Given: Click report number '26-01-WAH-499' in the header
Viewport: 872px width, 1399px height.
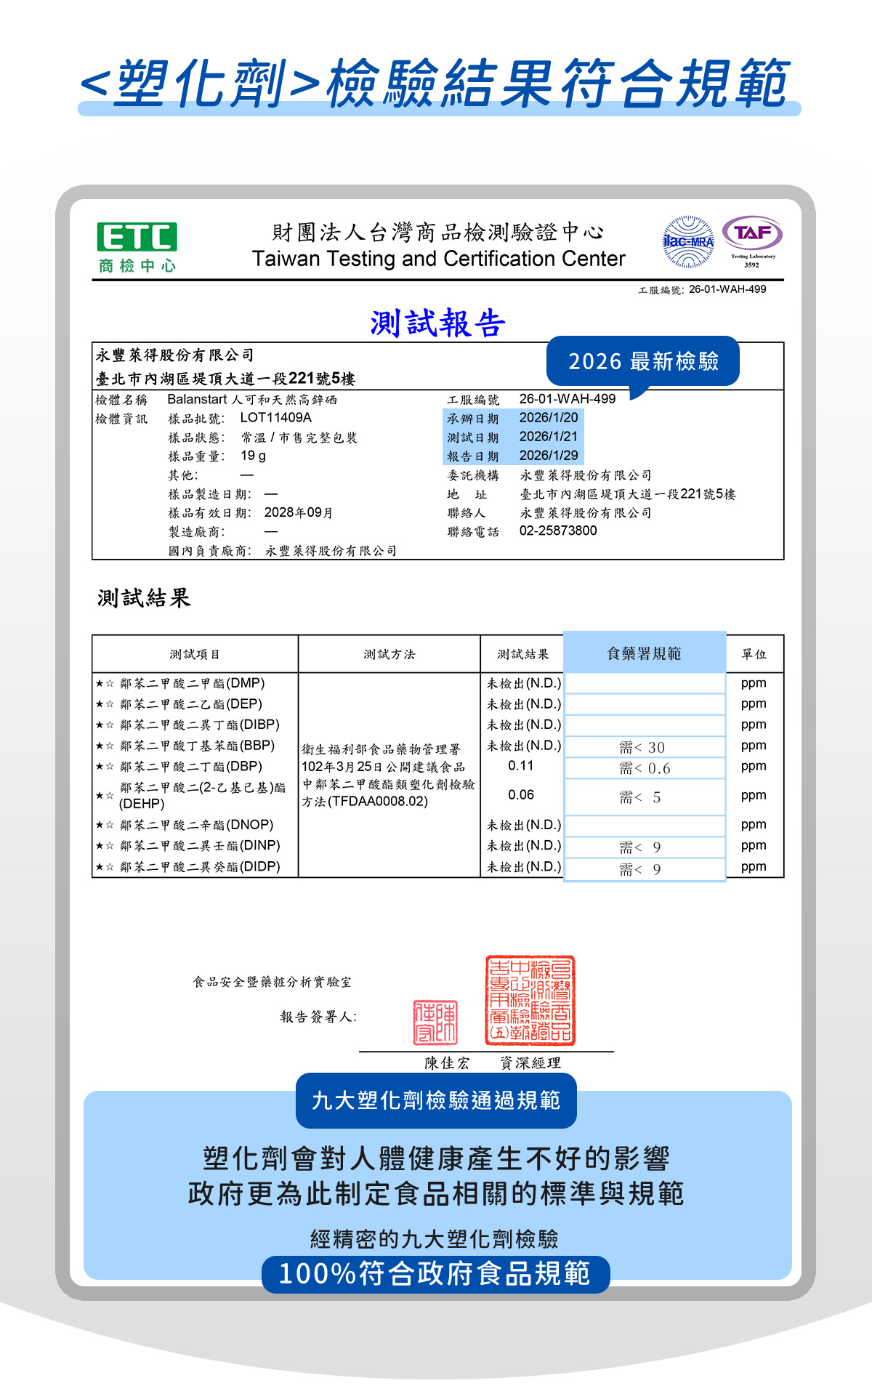Looking at the screenshot, I should coord(727,289).
